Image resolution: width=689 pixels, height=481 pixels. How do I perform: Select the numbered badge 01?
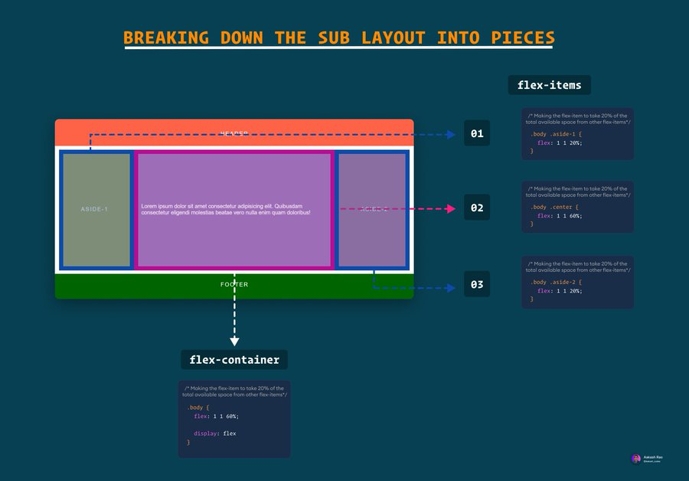coord(476,133)
